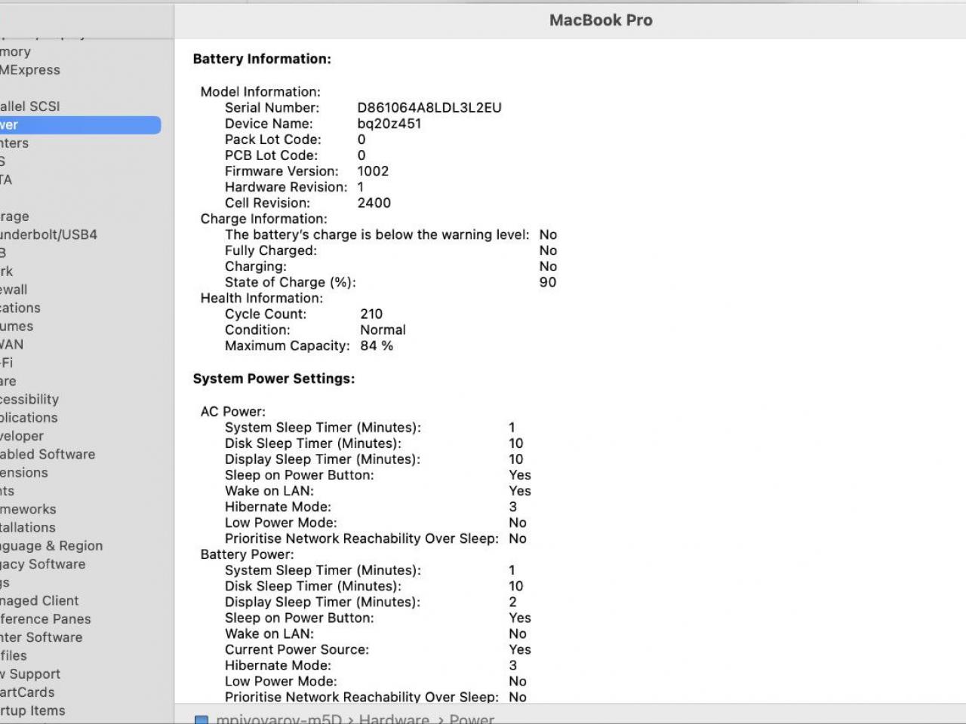Click the computer icon in the path bar
Image resolution: width=966 pixels, height=724 pixels.
(202, 719)
